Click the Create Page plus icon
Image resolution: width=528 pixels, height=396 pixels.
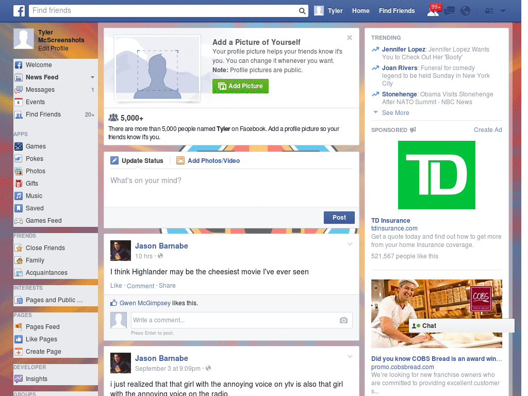pos(19,352)
